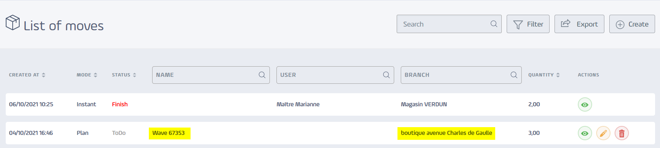View the Magasin VERDUN move with eye icon
660x148 pixels.
click(585, 105)
